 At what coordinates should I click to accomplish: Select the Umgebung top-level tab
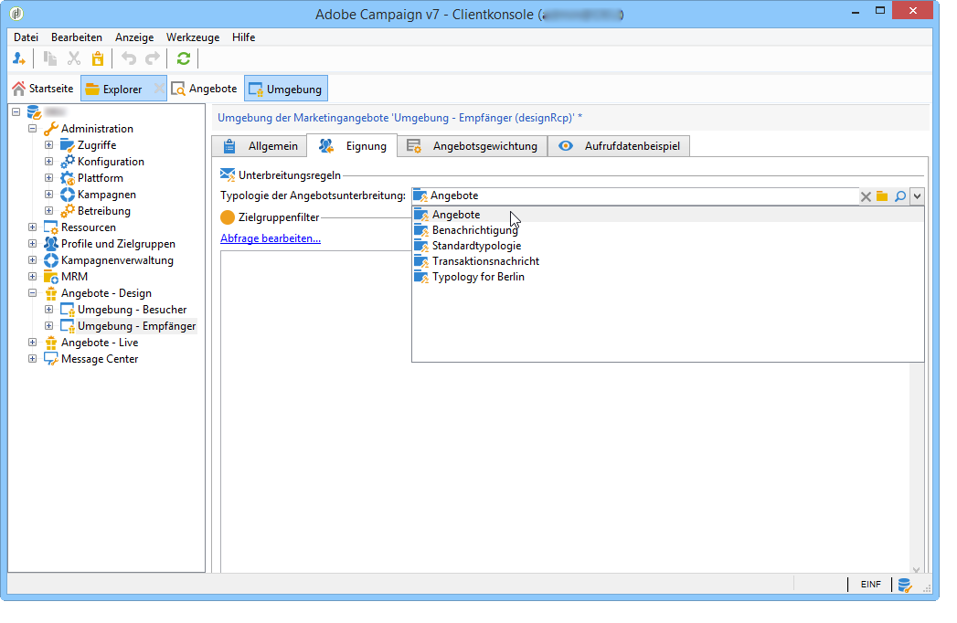285,90
